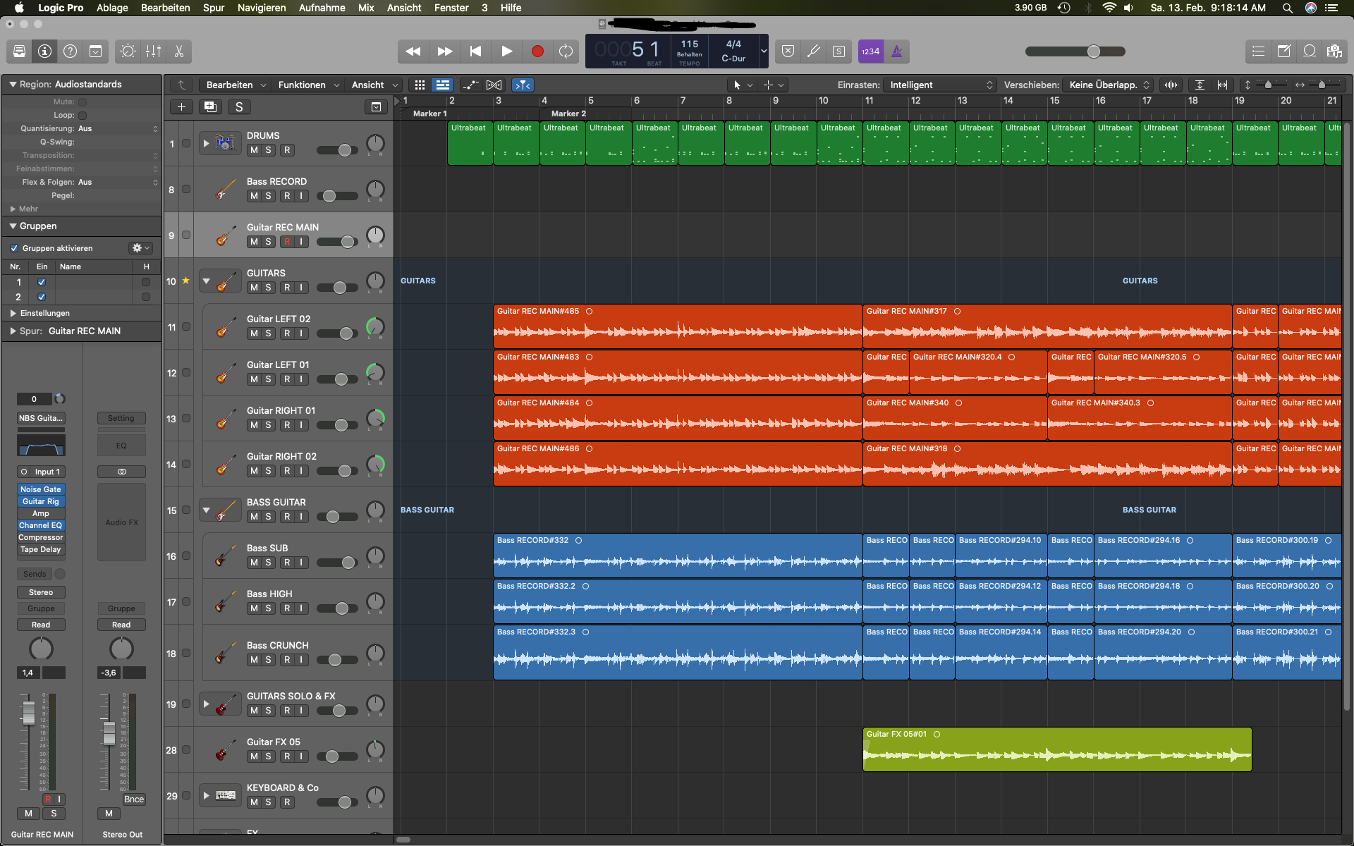Click the Guitar Rig plugin slot
Screen dimensions: 1354x846
40,501
